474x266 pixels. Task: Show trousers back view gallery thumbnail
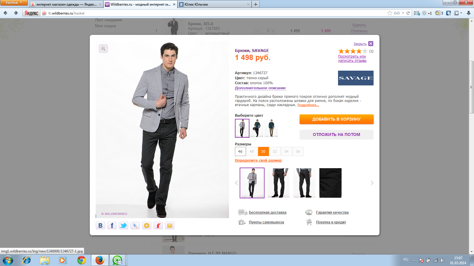(304, 183)
